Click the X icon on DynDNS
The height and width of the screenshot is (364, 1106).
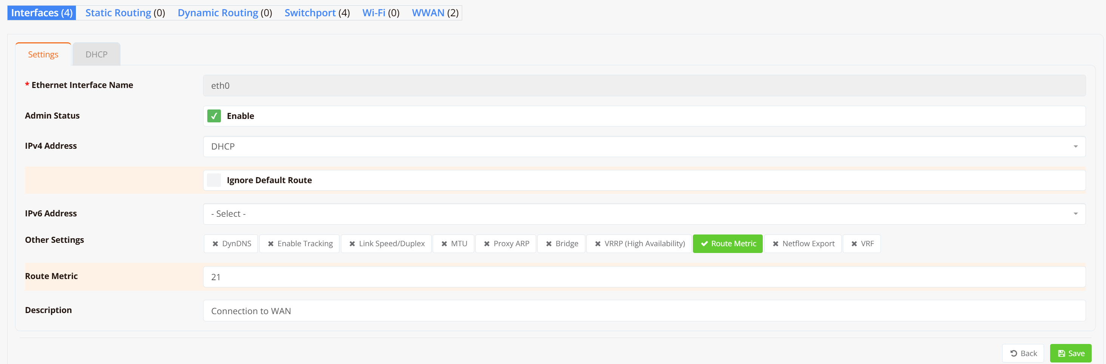215,244
